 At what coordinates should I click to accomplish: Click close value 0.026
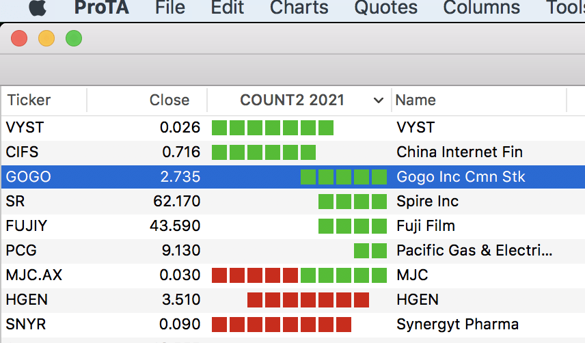(x=180, y=128)
